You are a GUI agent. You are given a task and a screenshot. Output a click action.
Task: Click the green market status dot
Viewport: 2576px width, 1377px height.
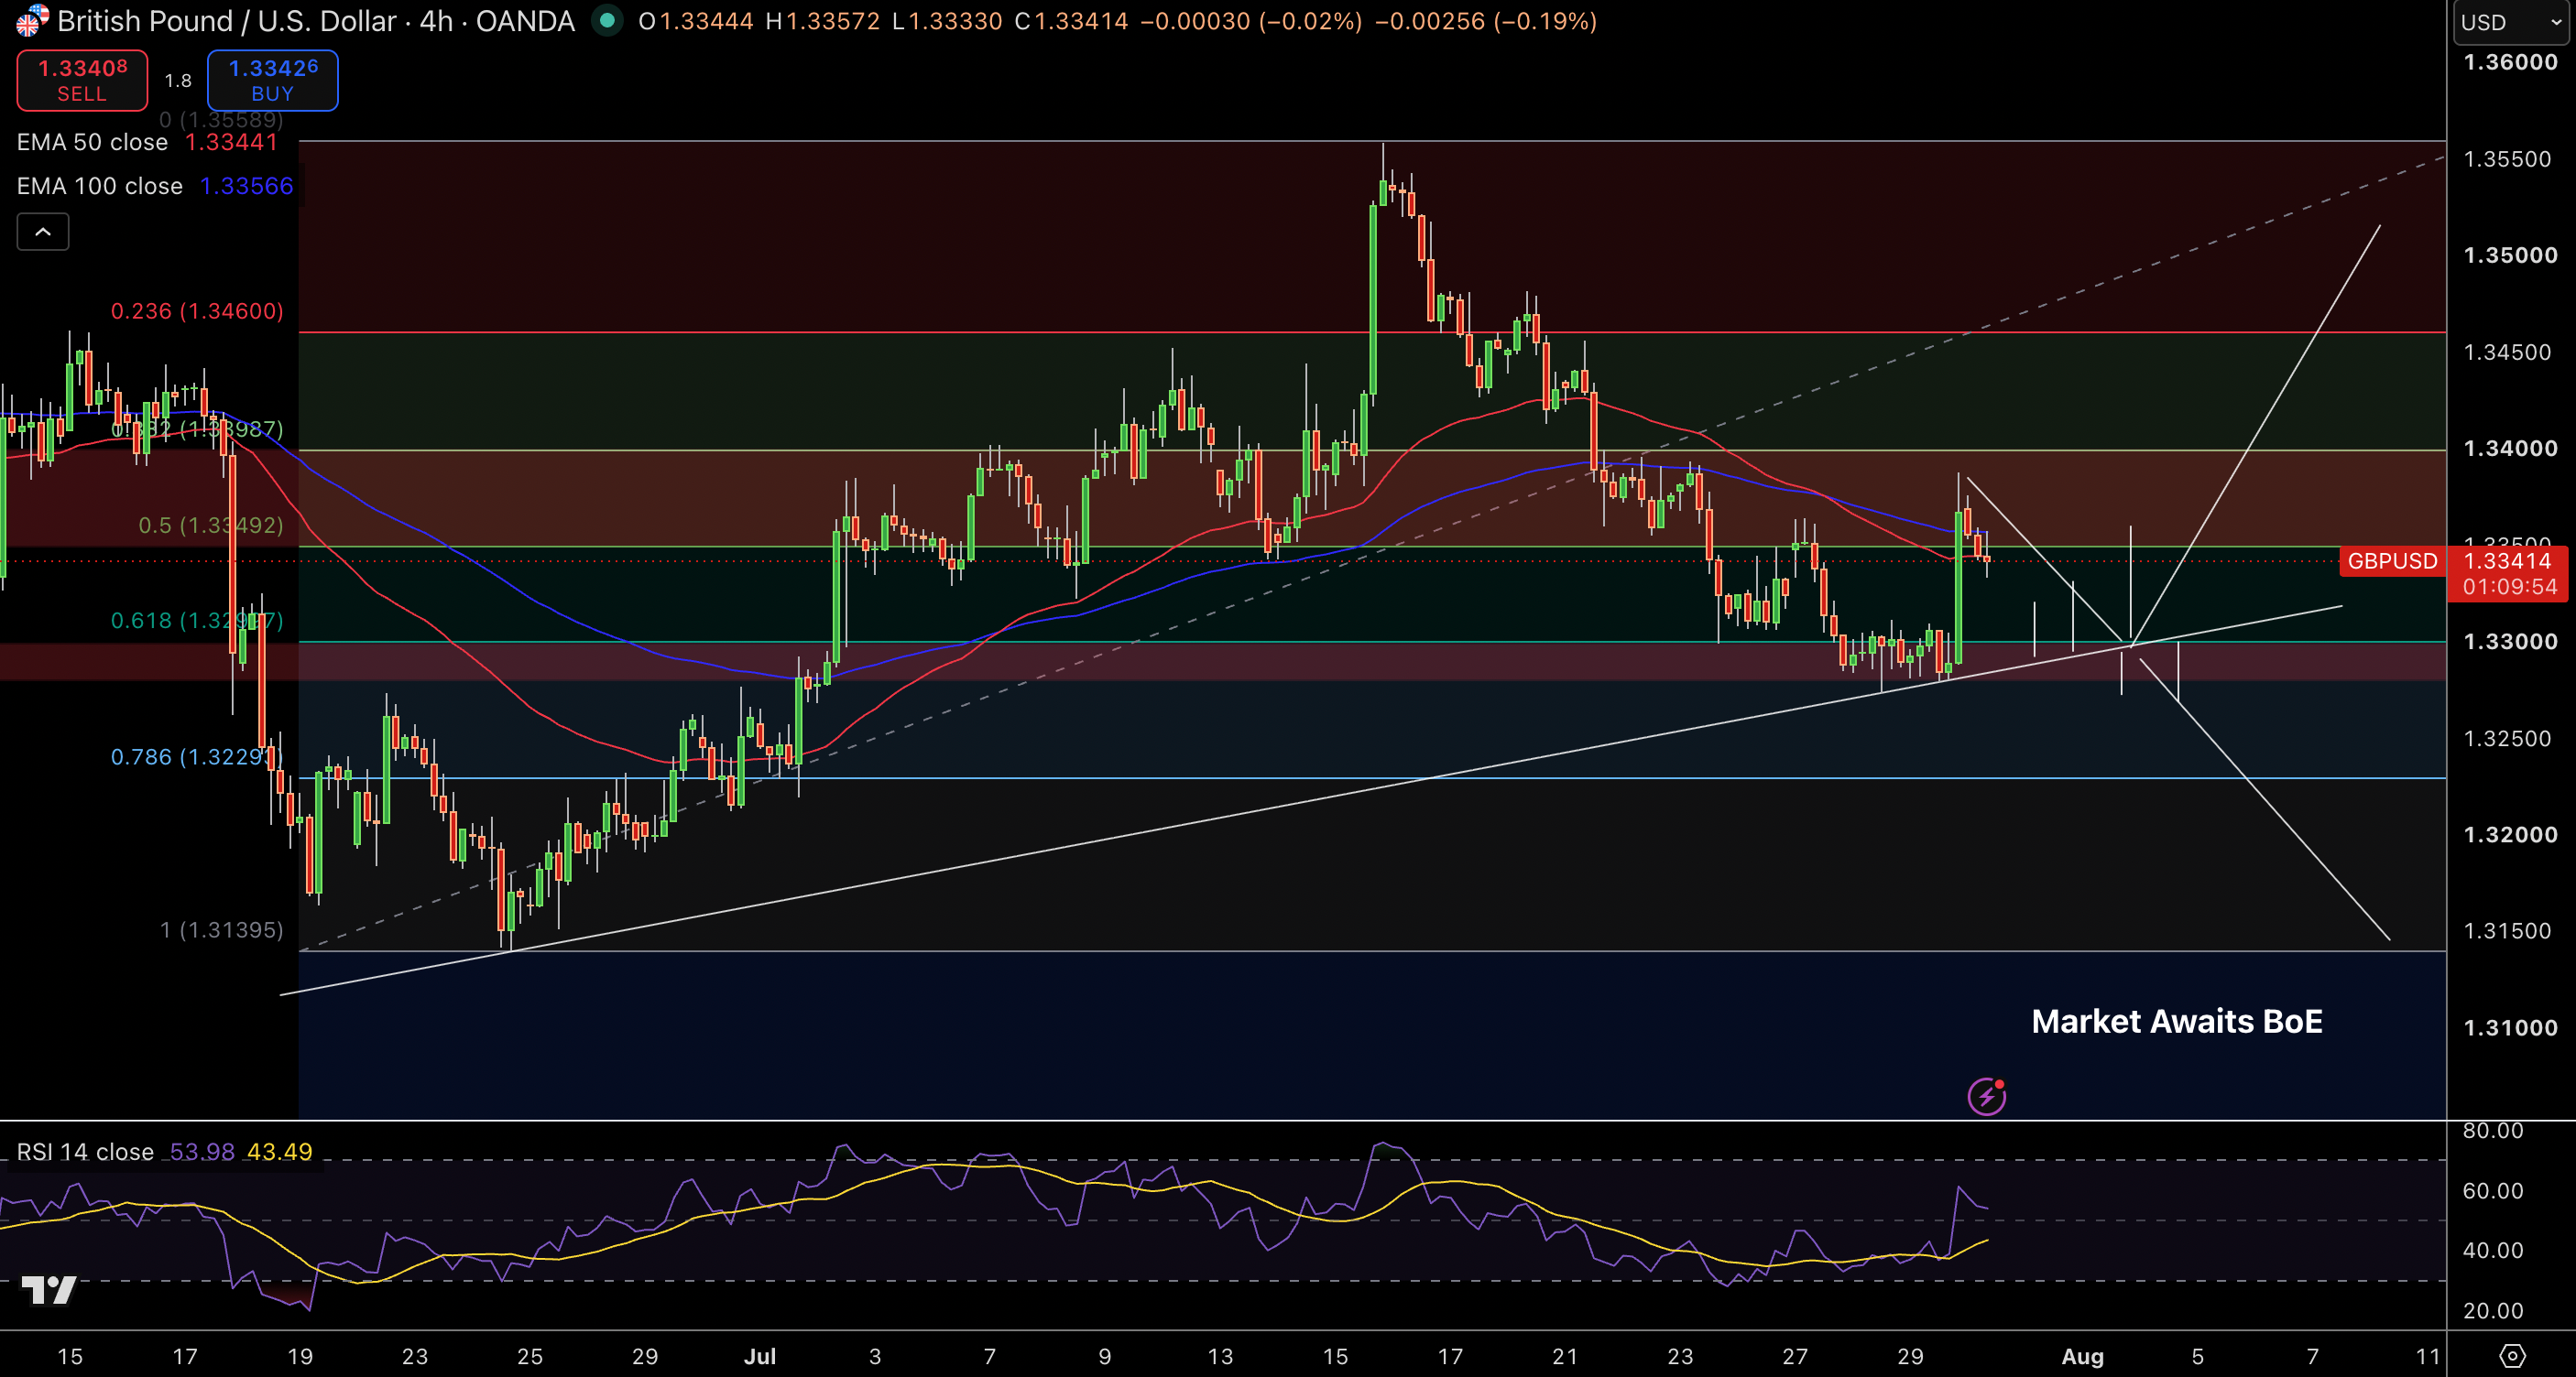(x=607, y=20)
